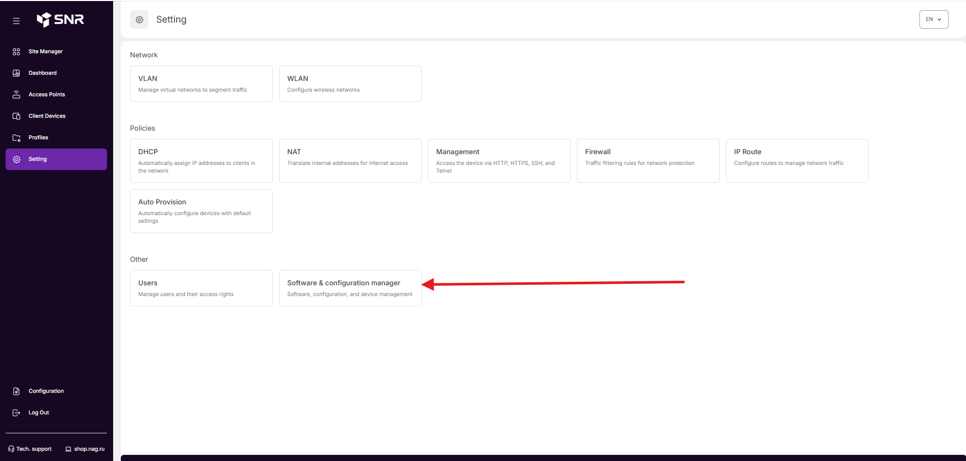This screenshot has height=461, width=966.
Task: Click the Tech. support headset icon
Action: pyautogui.click(x=11, y=449)
